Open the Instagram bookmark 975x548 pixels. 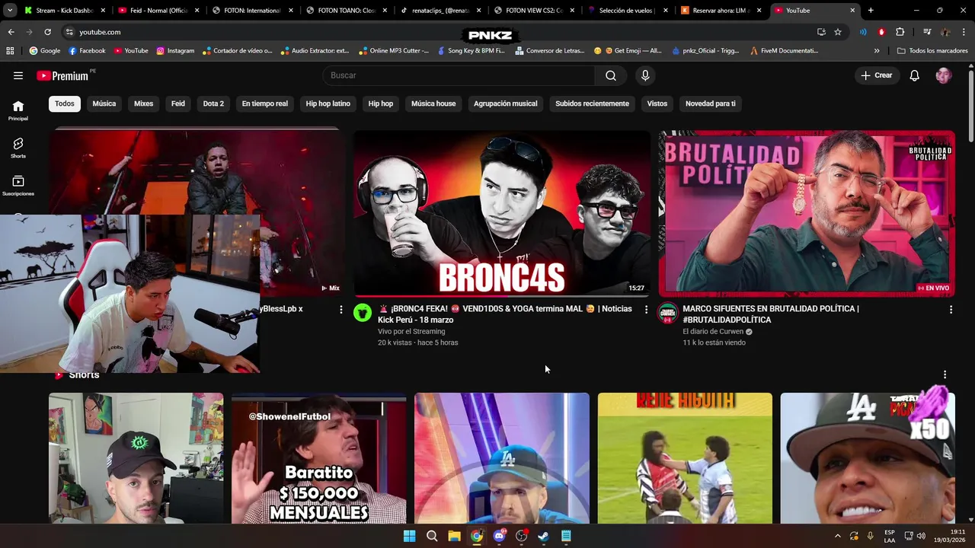pos(175,51)
